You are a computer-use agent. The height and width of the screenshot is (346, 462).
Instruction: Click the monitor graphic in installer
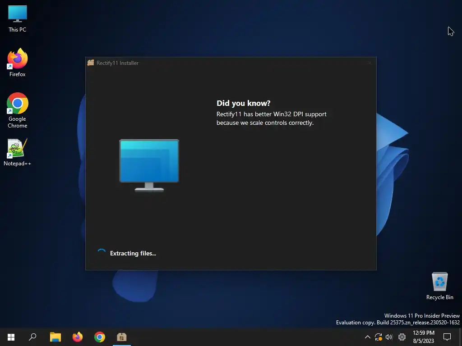(149, 165)
